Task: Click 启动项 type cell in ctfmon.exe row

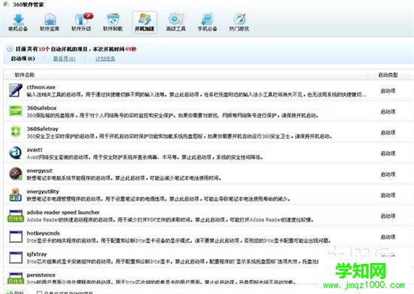Action: (388, 91)
